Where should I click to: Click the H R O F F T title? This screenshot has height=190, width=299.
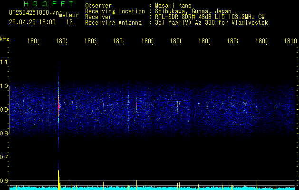[x=49, y=4]
